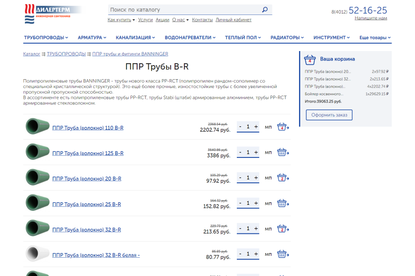Open Личный кабинет

point(234,20)
